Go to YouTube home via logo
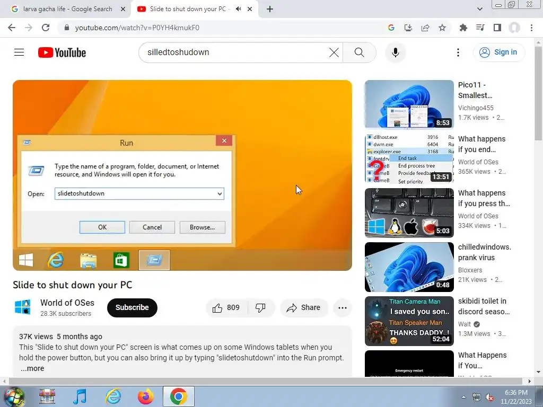 62,52
